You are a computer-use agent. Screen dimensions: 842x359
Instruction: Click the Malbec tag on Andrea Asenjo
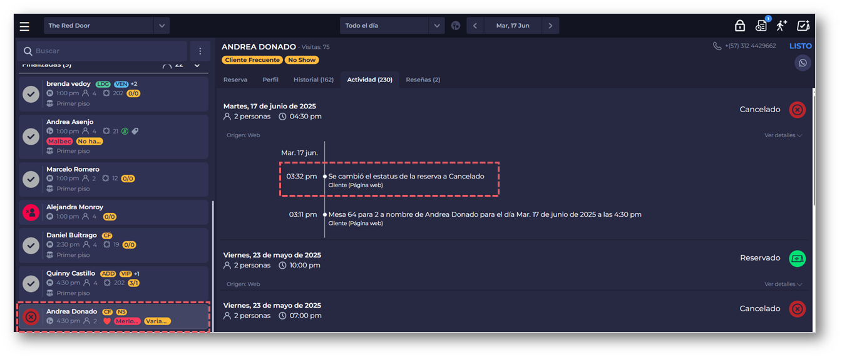tap(60, 142)
